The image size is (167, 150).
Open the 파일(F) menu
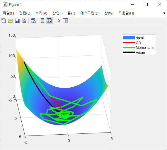coord(8,13)
